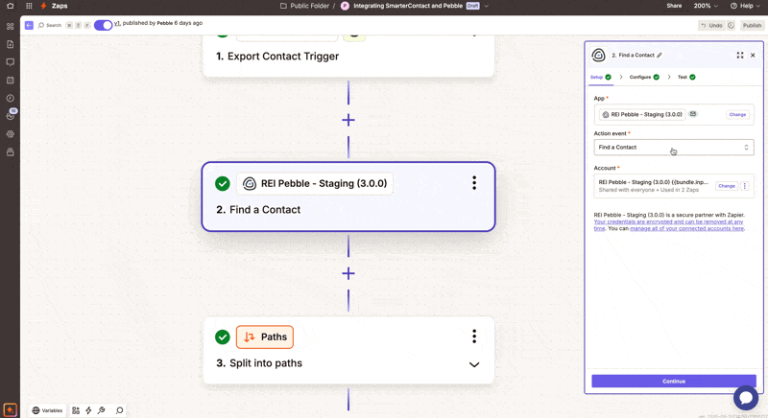Screen dimensions: 768x418
Task: Open manage all connected accounts link
Action: (x=686, y=228)
